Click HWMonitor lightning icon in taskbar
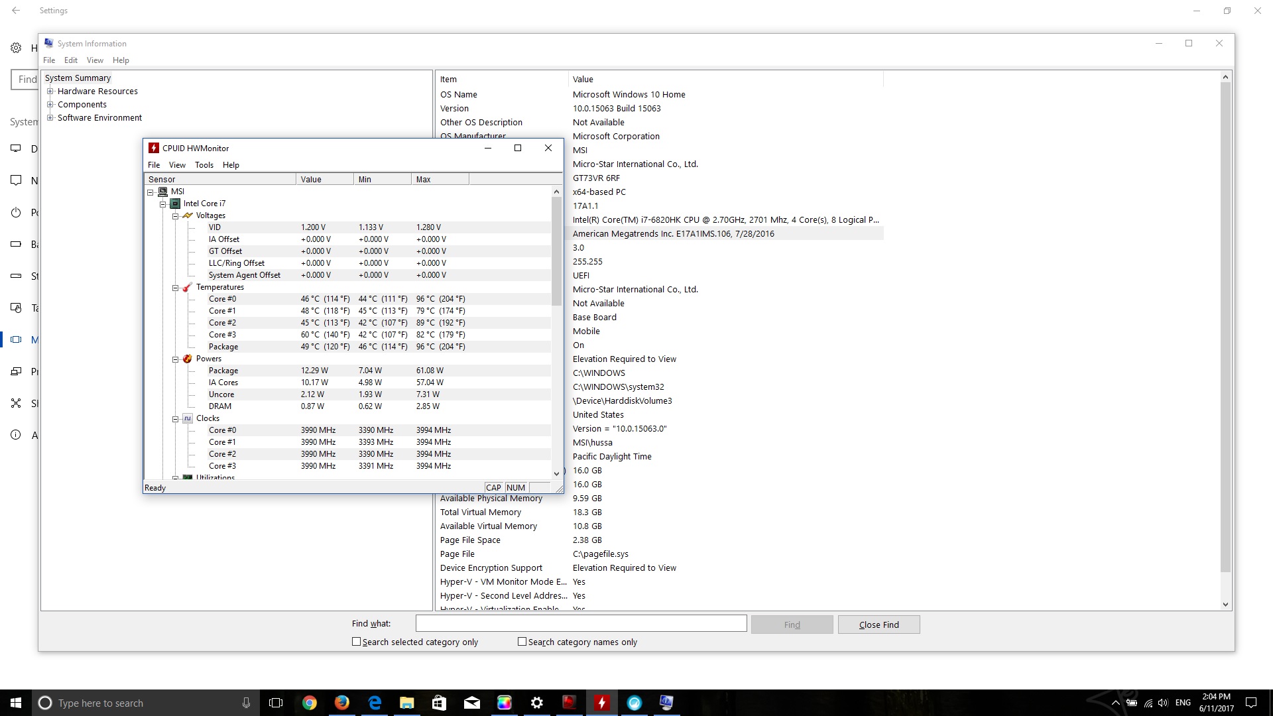 click(x=601, y=703)
